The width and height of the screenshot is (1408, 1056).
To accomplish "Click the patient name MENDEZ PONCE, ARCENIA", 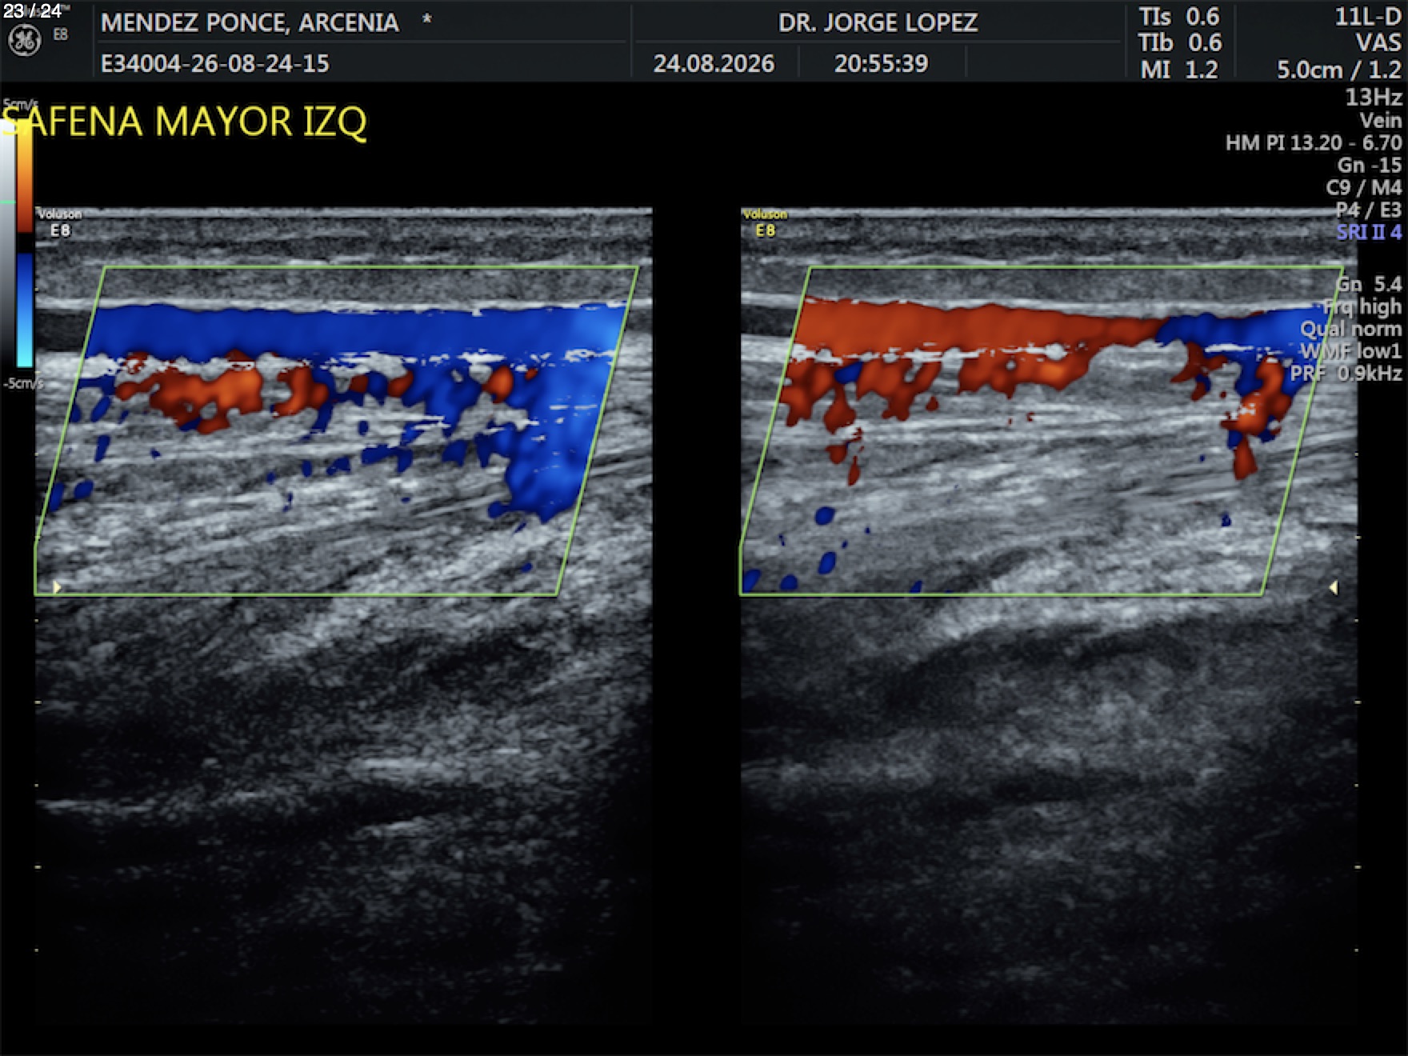I will 250,22.
